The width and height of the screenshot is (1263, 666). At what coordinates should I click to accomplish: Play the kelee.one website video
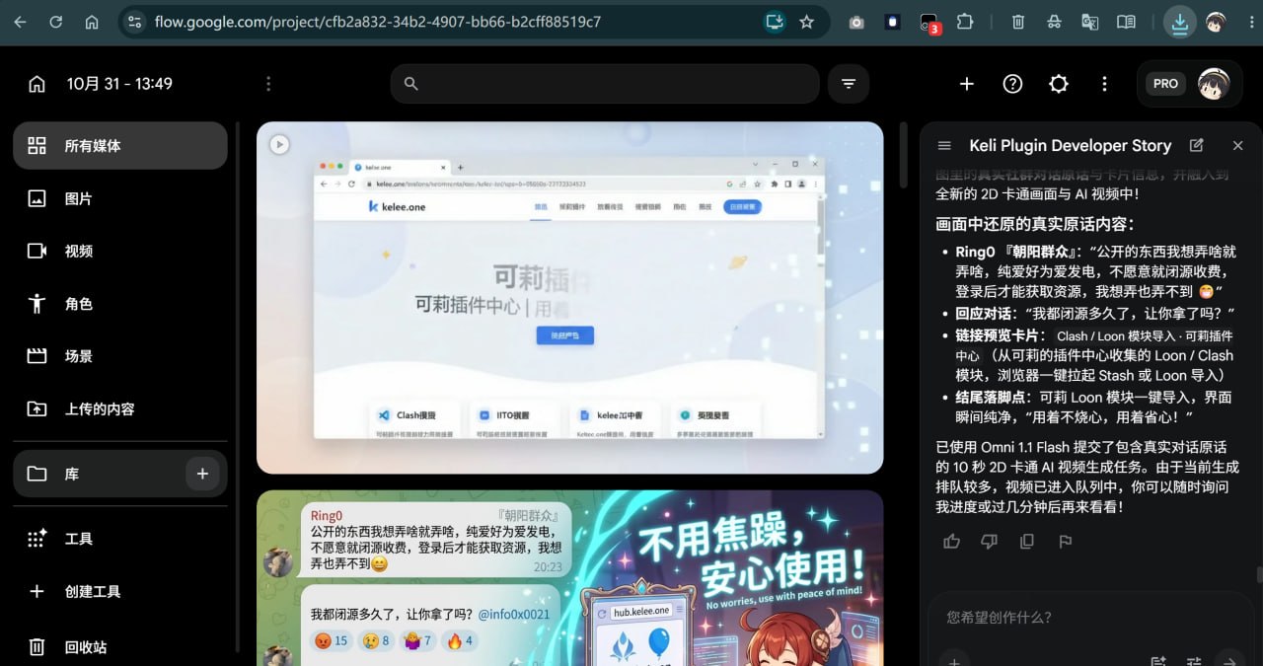coord(279,144)
